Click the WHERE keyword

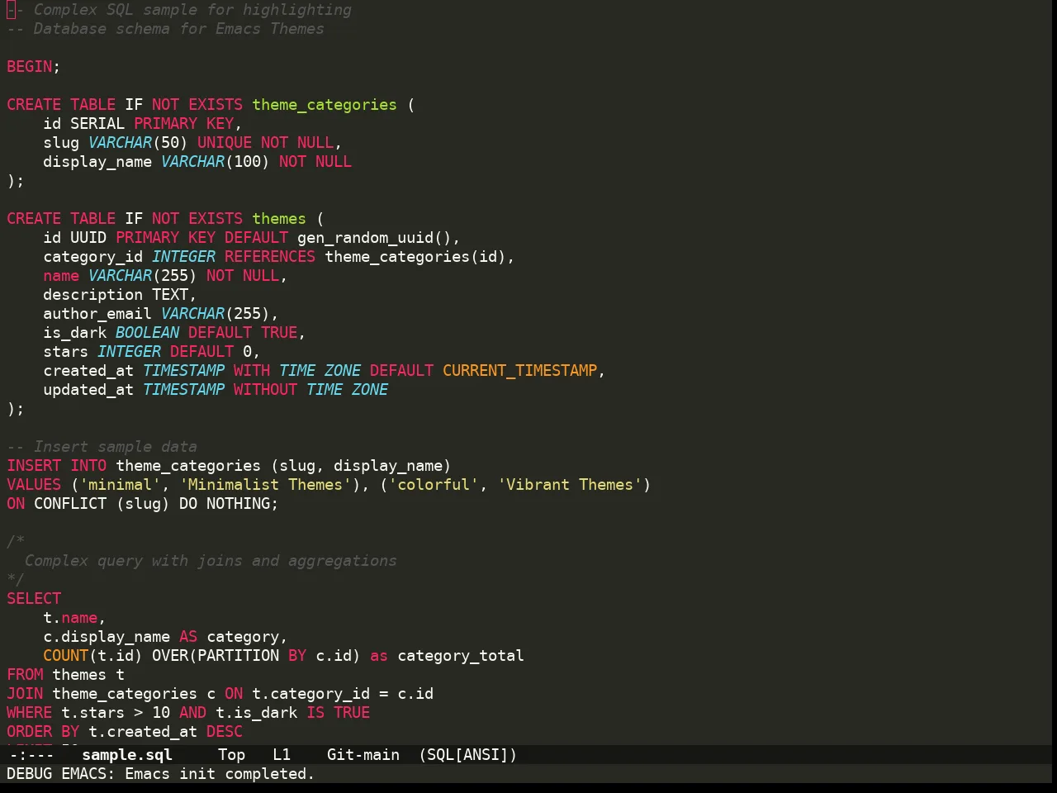click(30, 713)
